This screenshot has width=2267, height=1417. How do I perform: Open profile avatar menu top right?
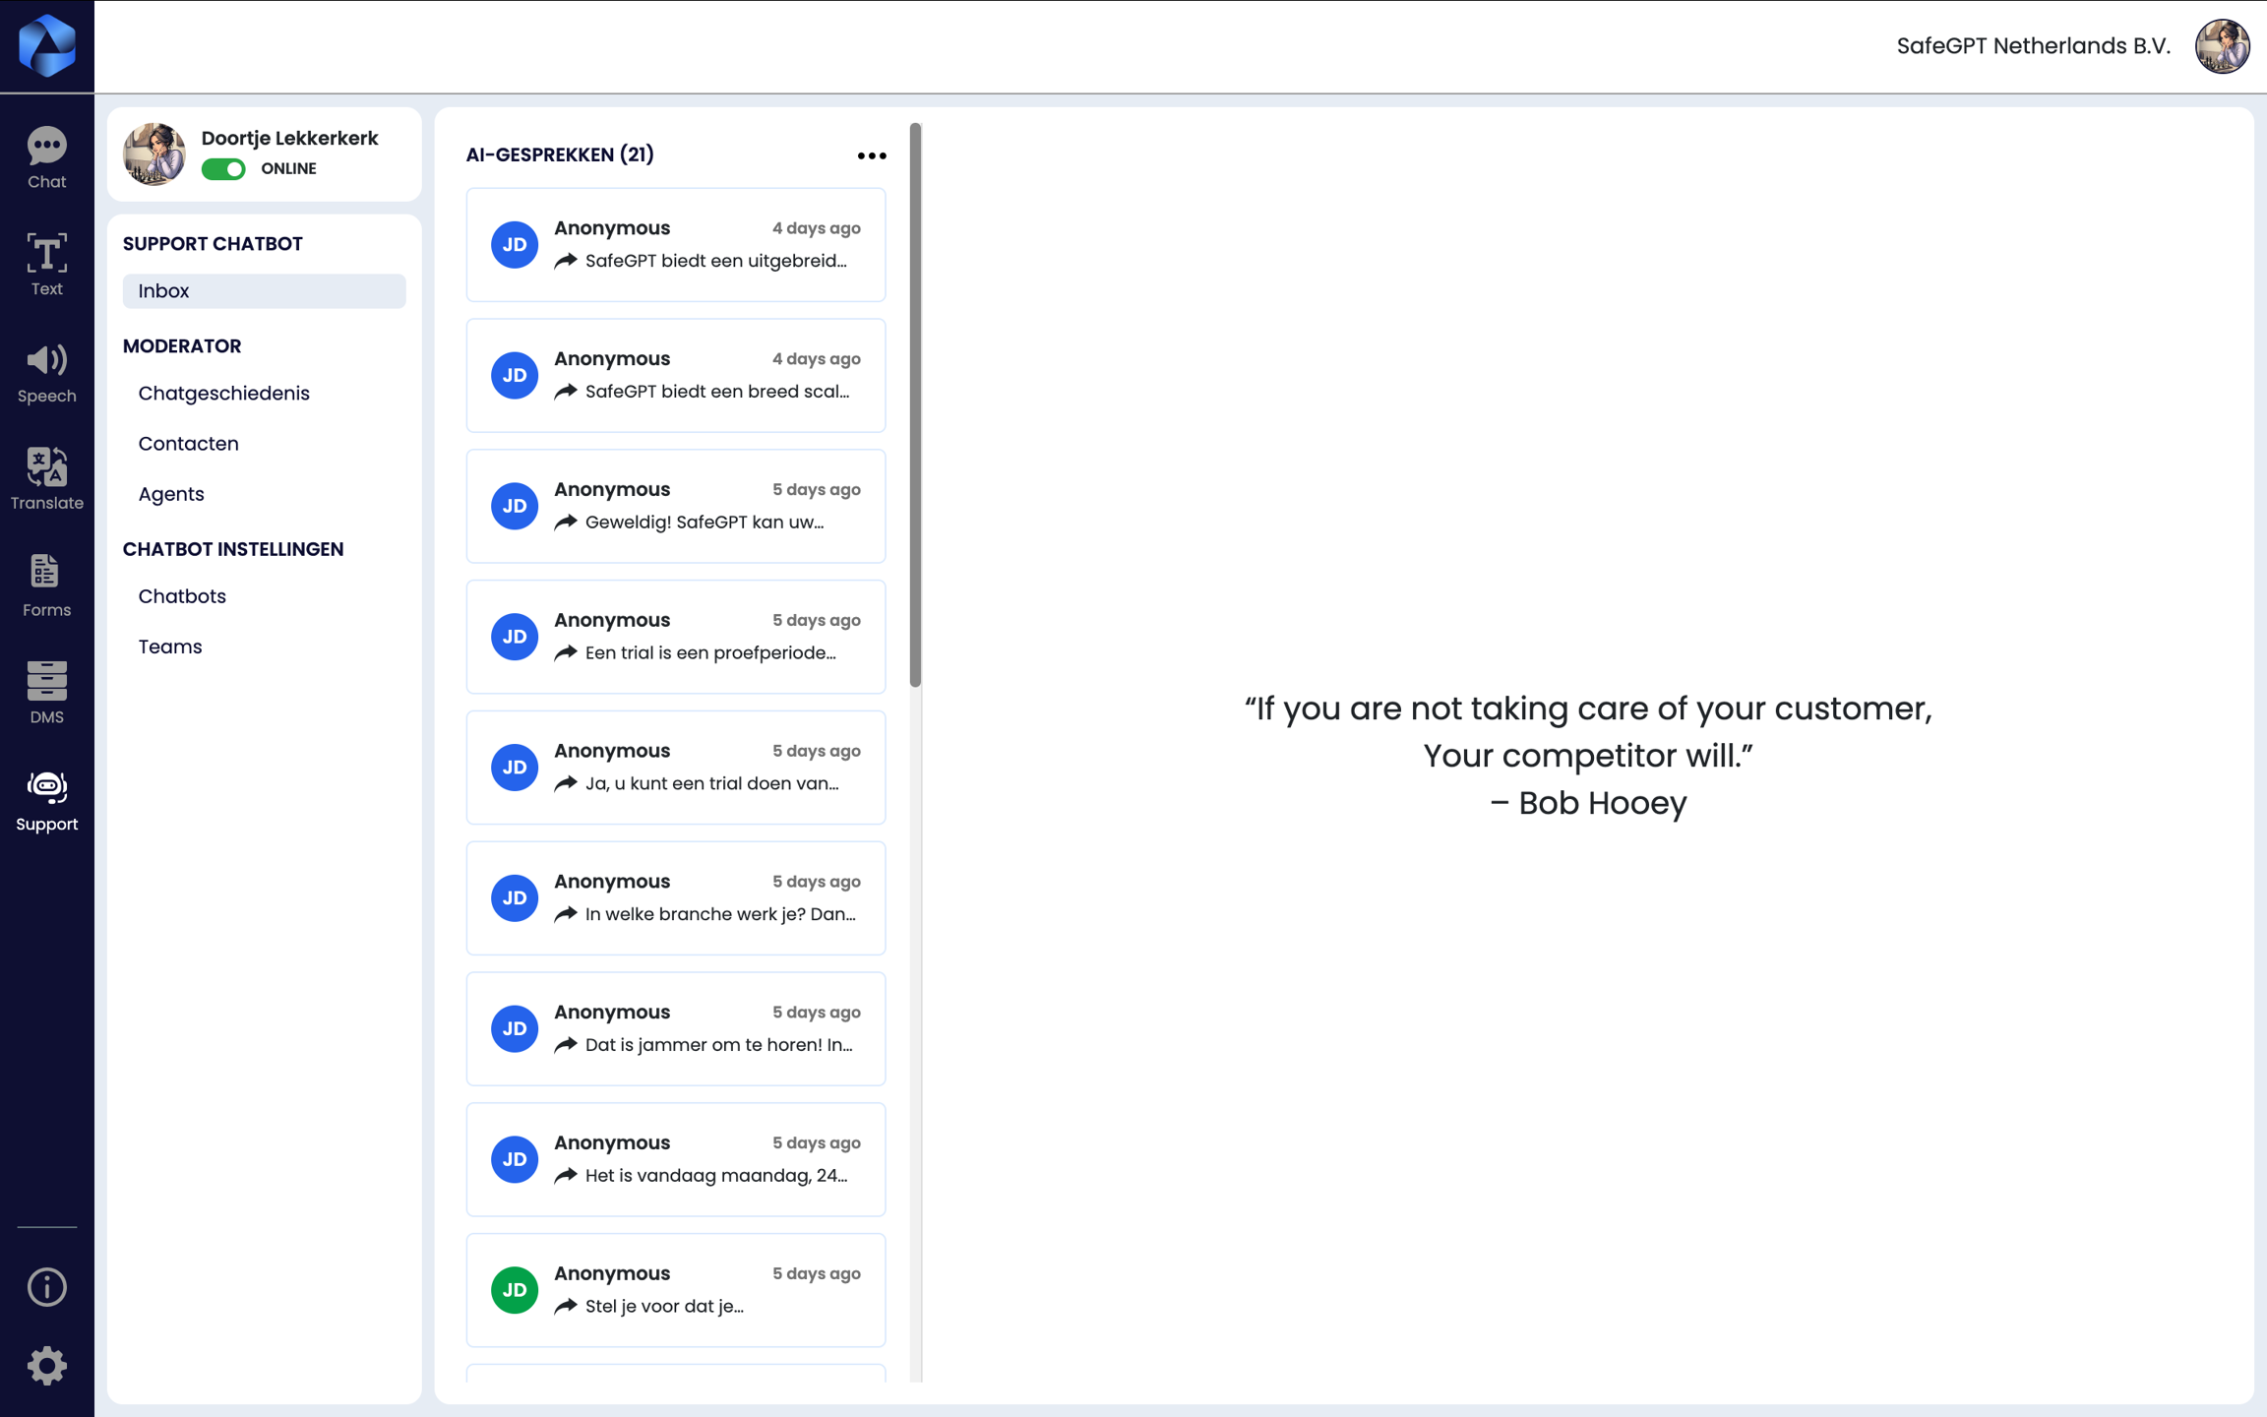pyautogui.click(x=2222, y=46)
